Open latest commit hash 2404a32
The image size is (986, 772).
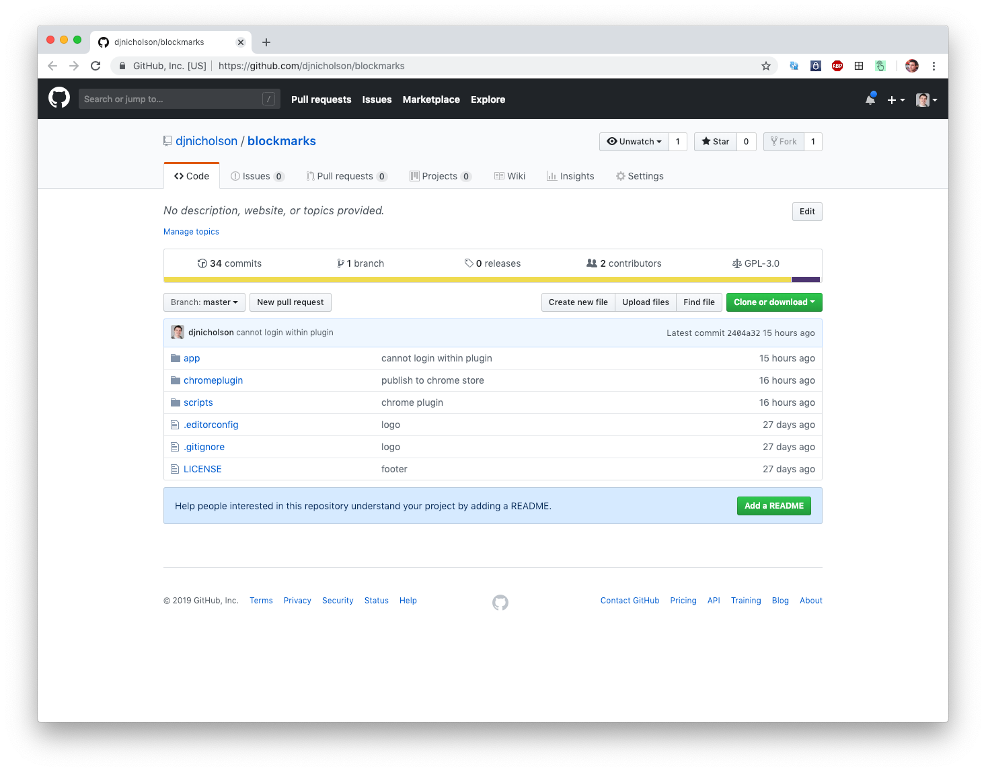[743, 333]
